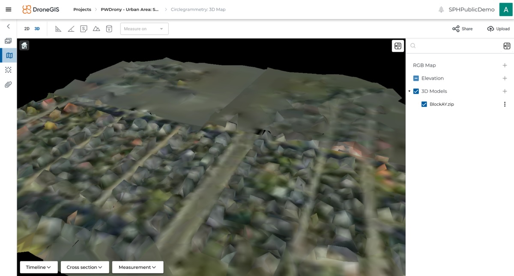Select the volume V cylinder tool

coord(109,29)
